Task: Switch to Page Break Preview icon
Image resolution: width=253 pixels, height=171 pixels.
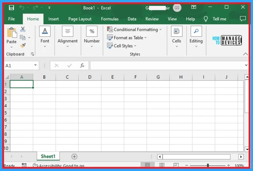Action: 176,165
